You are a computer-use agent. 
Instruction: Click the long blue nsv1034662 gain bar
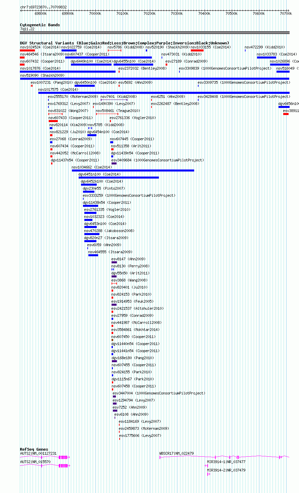(133, 170)
